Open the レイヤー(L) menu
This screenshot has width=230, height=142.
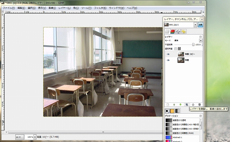coord(65,8)
